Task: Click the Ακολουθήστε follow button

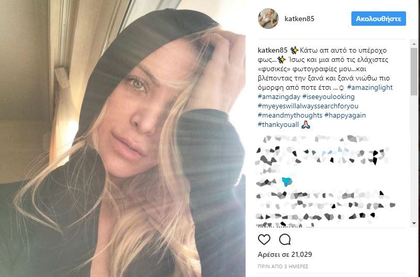Action: pos(379,19)
